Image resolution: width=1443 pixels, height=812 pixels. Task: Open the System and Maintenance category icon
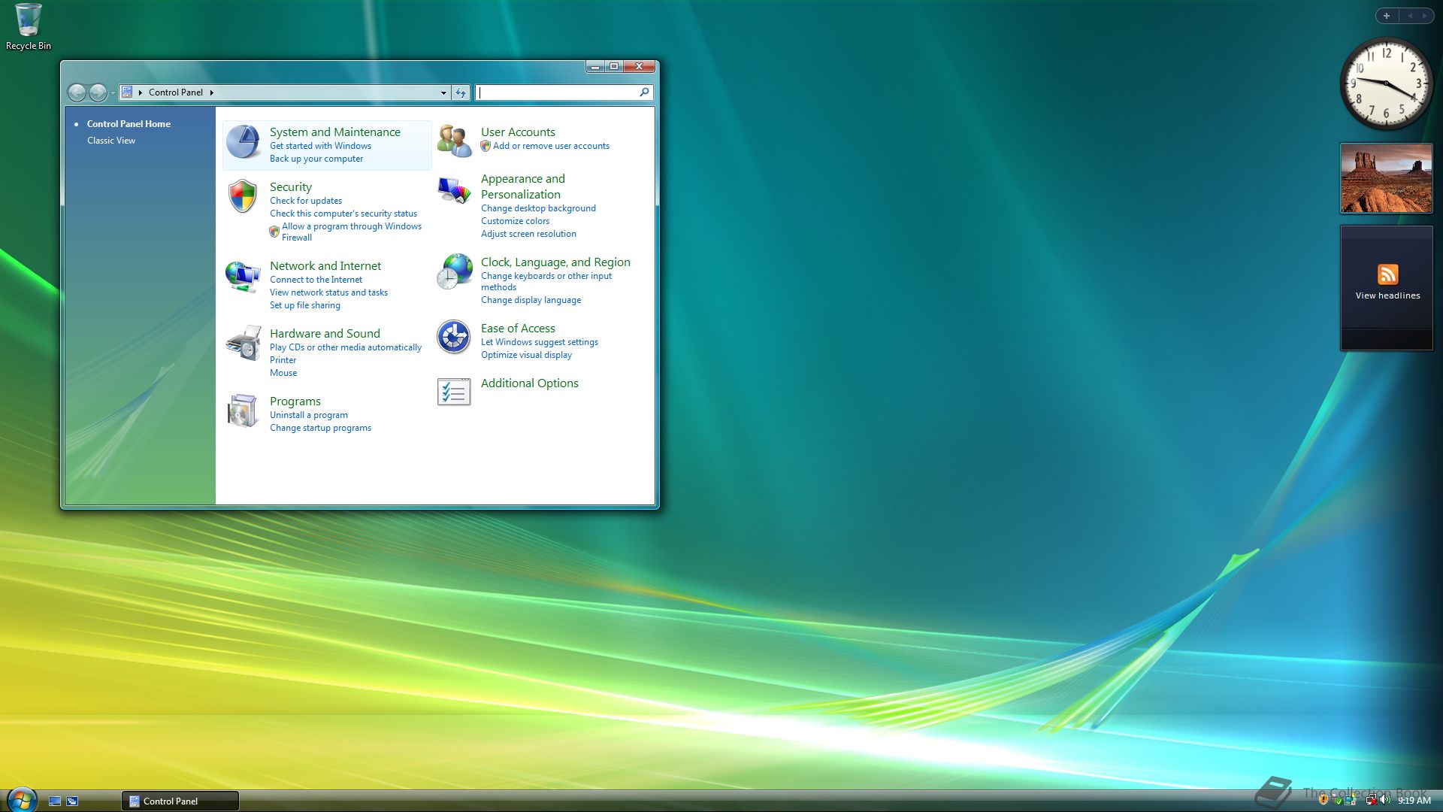(x=243, y=142)
